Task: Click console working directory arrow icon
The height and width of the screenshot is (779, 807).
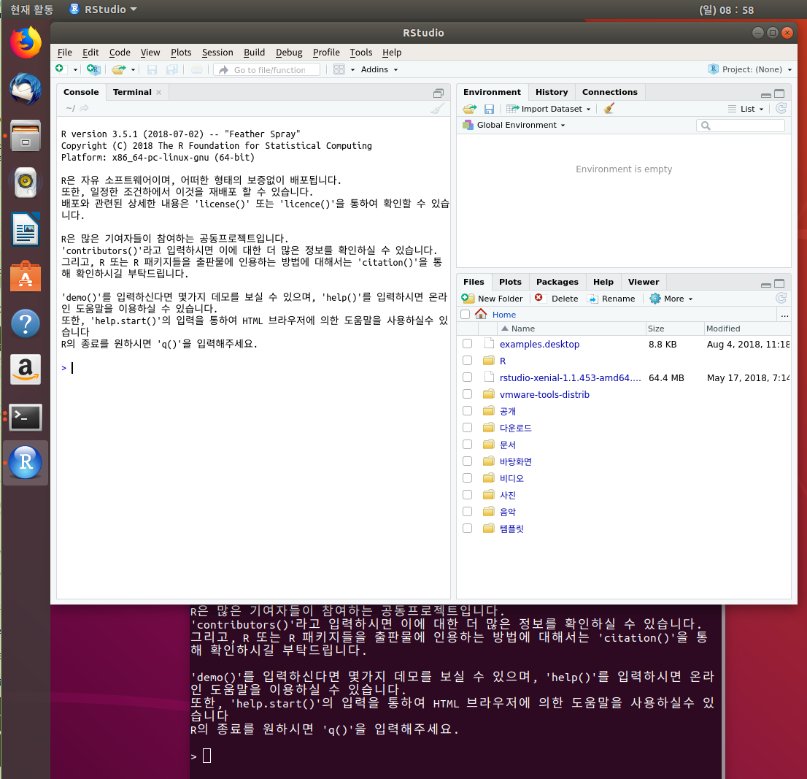Action: click(84, 108)
